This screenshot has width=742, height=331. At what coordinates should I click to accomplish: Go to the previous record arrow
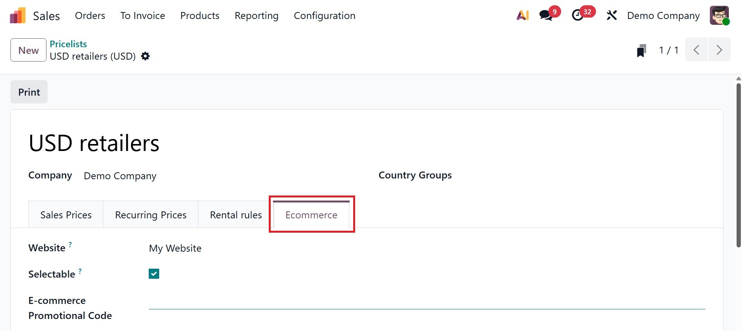tap(696, 50)
